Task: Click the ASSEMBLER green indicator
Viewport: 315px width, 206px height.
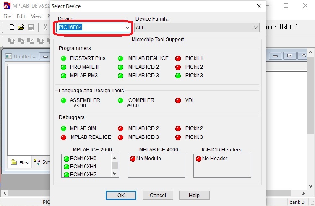Action: pos(63,100)
